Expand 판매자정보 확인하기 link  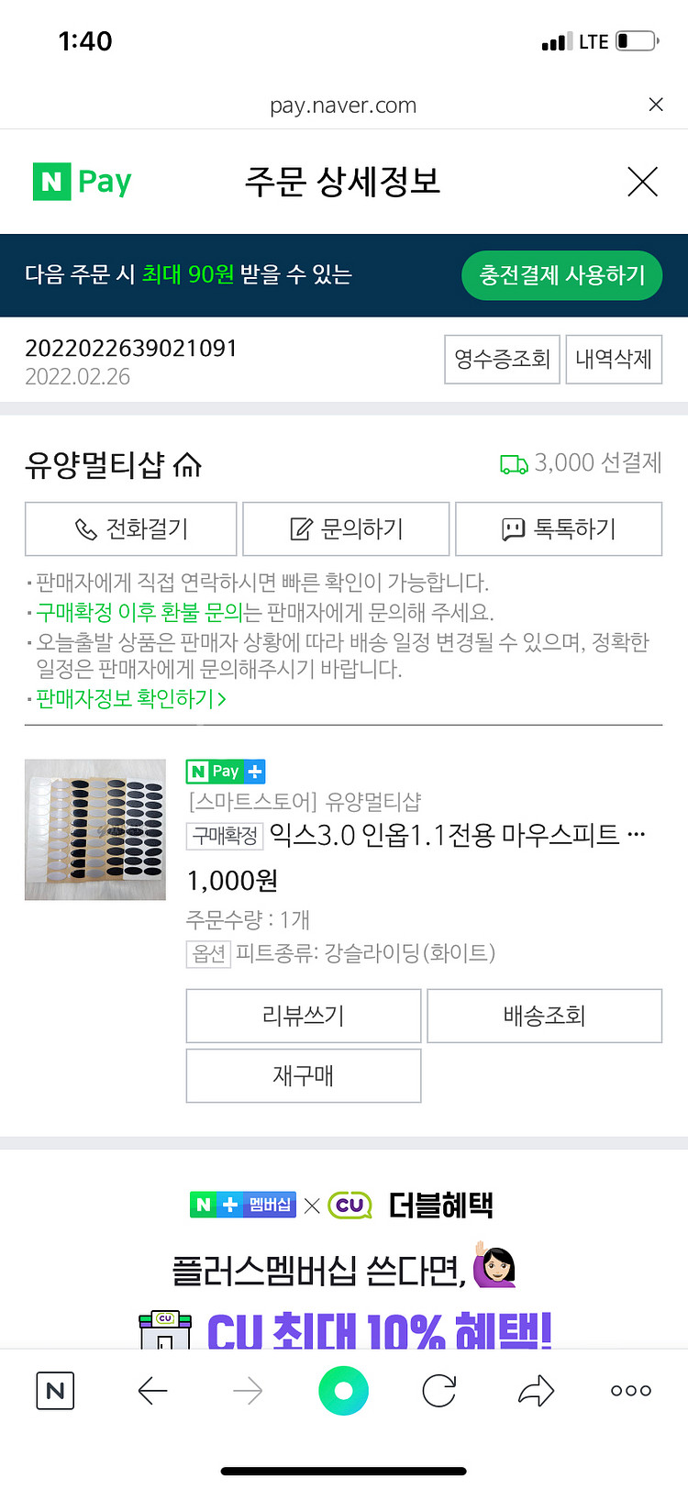click(131, 699)
